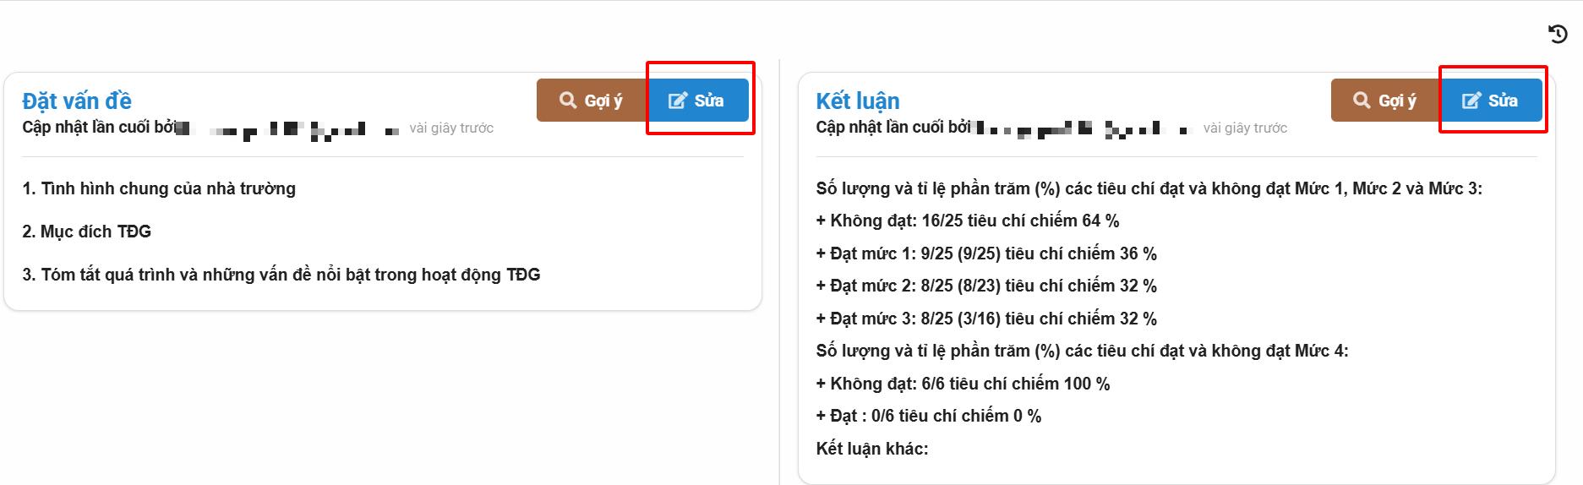Screen dimensions: 1583x485
Task: Click the Đạt mức 2: 8/25 line
Action: click(985, 286)
